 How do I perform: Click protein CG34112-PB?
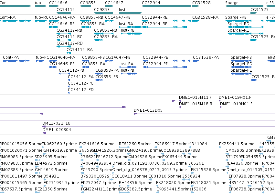pos(64,73)
